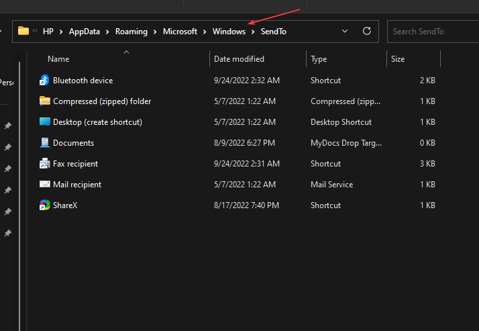The width and height of the screenshot is (479, 331).
Task: Click the Fax recipient icon
Action: tap(44, 164)
